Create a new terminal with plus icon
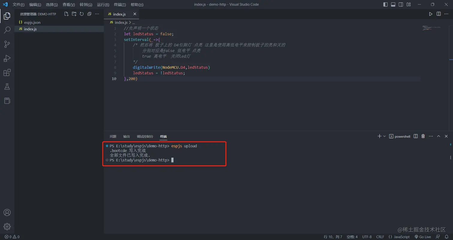 coord(380,136)
